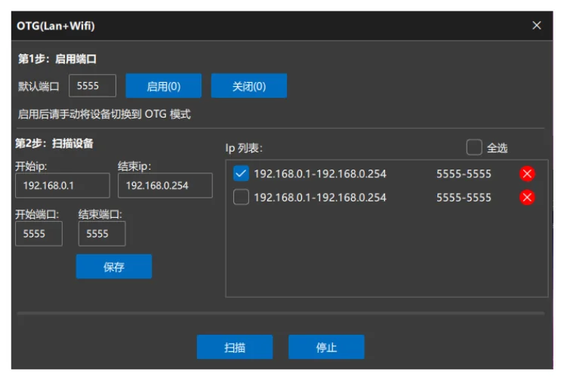This screenshot has width=564, height=380.
Task: Stop scanning with the 停止 button
Action: coord(326,347)
